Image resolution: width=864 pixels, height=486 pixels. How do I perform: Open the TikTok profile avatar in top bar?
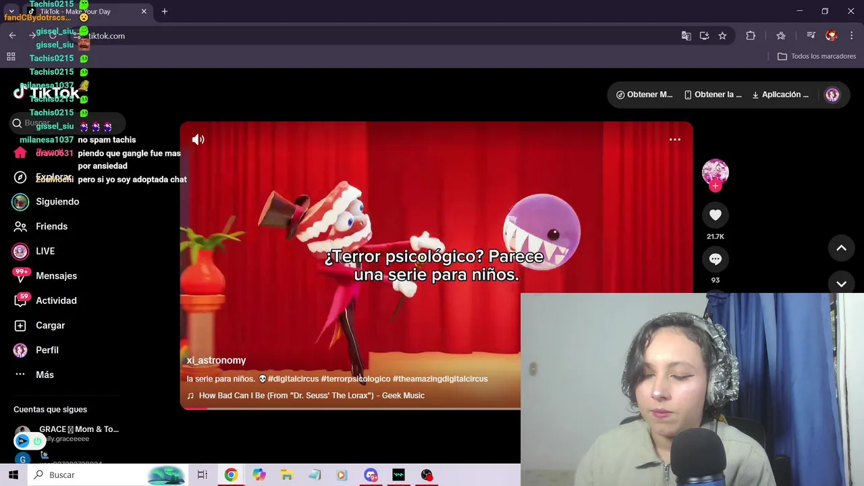pyautogui.click(x=832, y=95)
